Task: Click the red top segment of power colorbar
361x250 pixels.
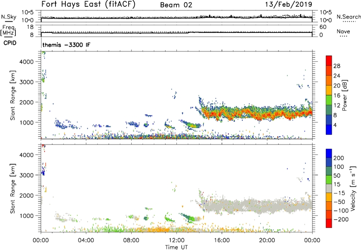Action: coord(329,60)
